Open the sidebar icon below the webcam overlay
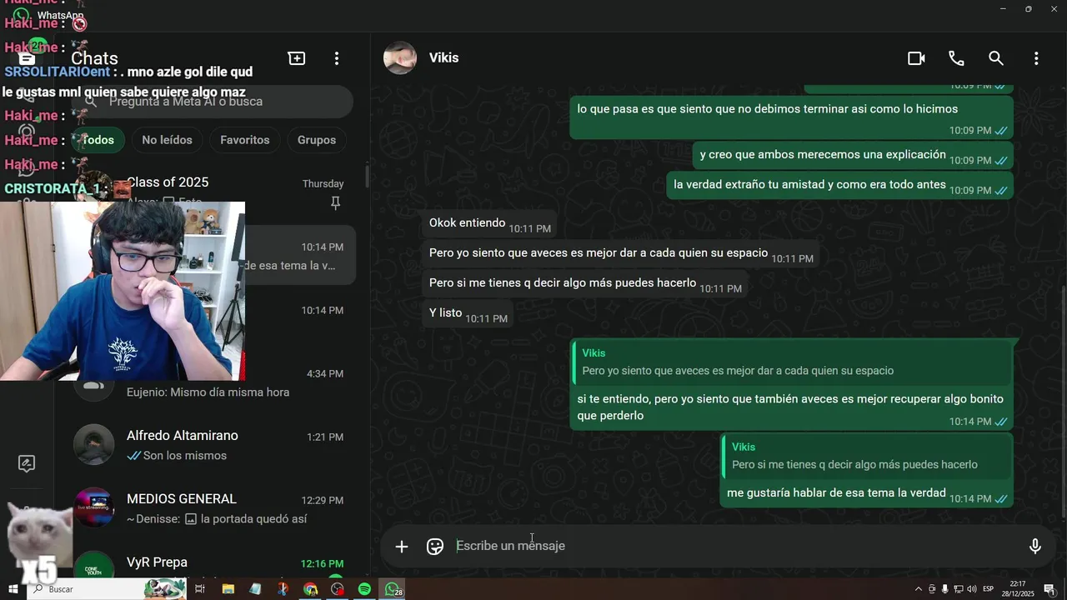This screenshot has width=1067, height=600. tap(27, 464)
